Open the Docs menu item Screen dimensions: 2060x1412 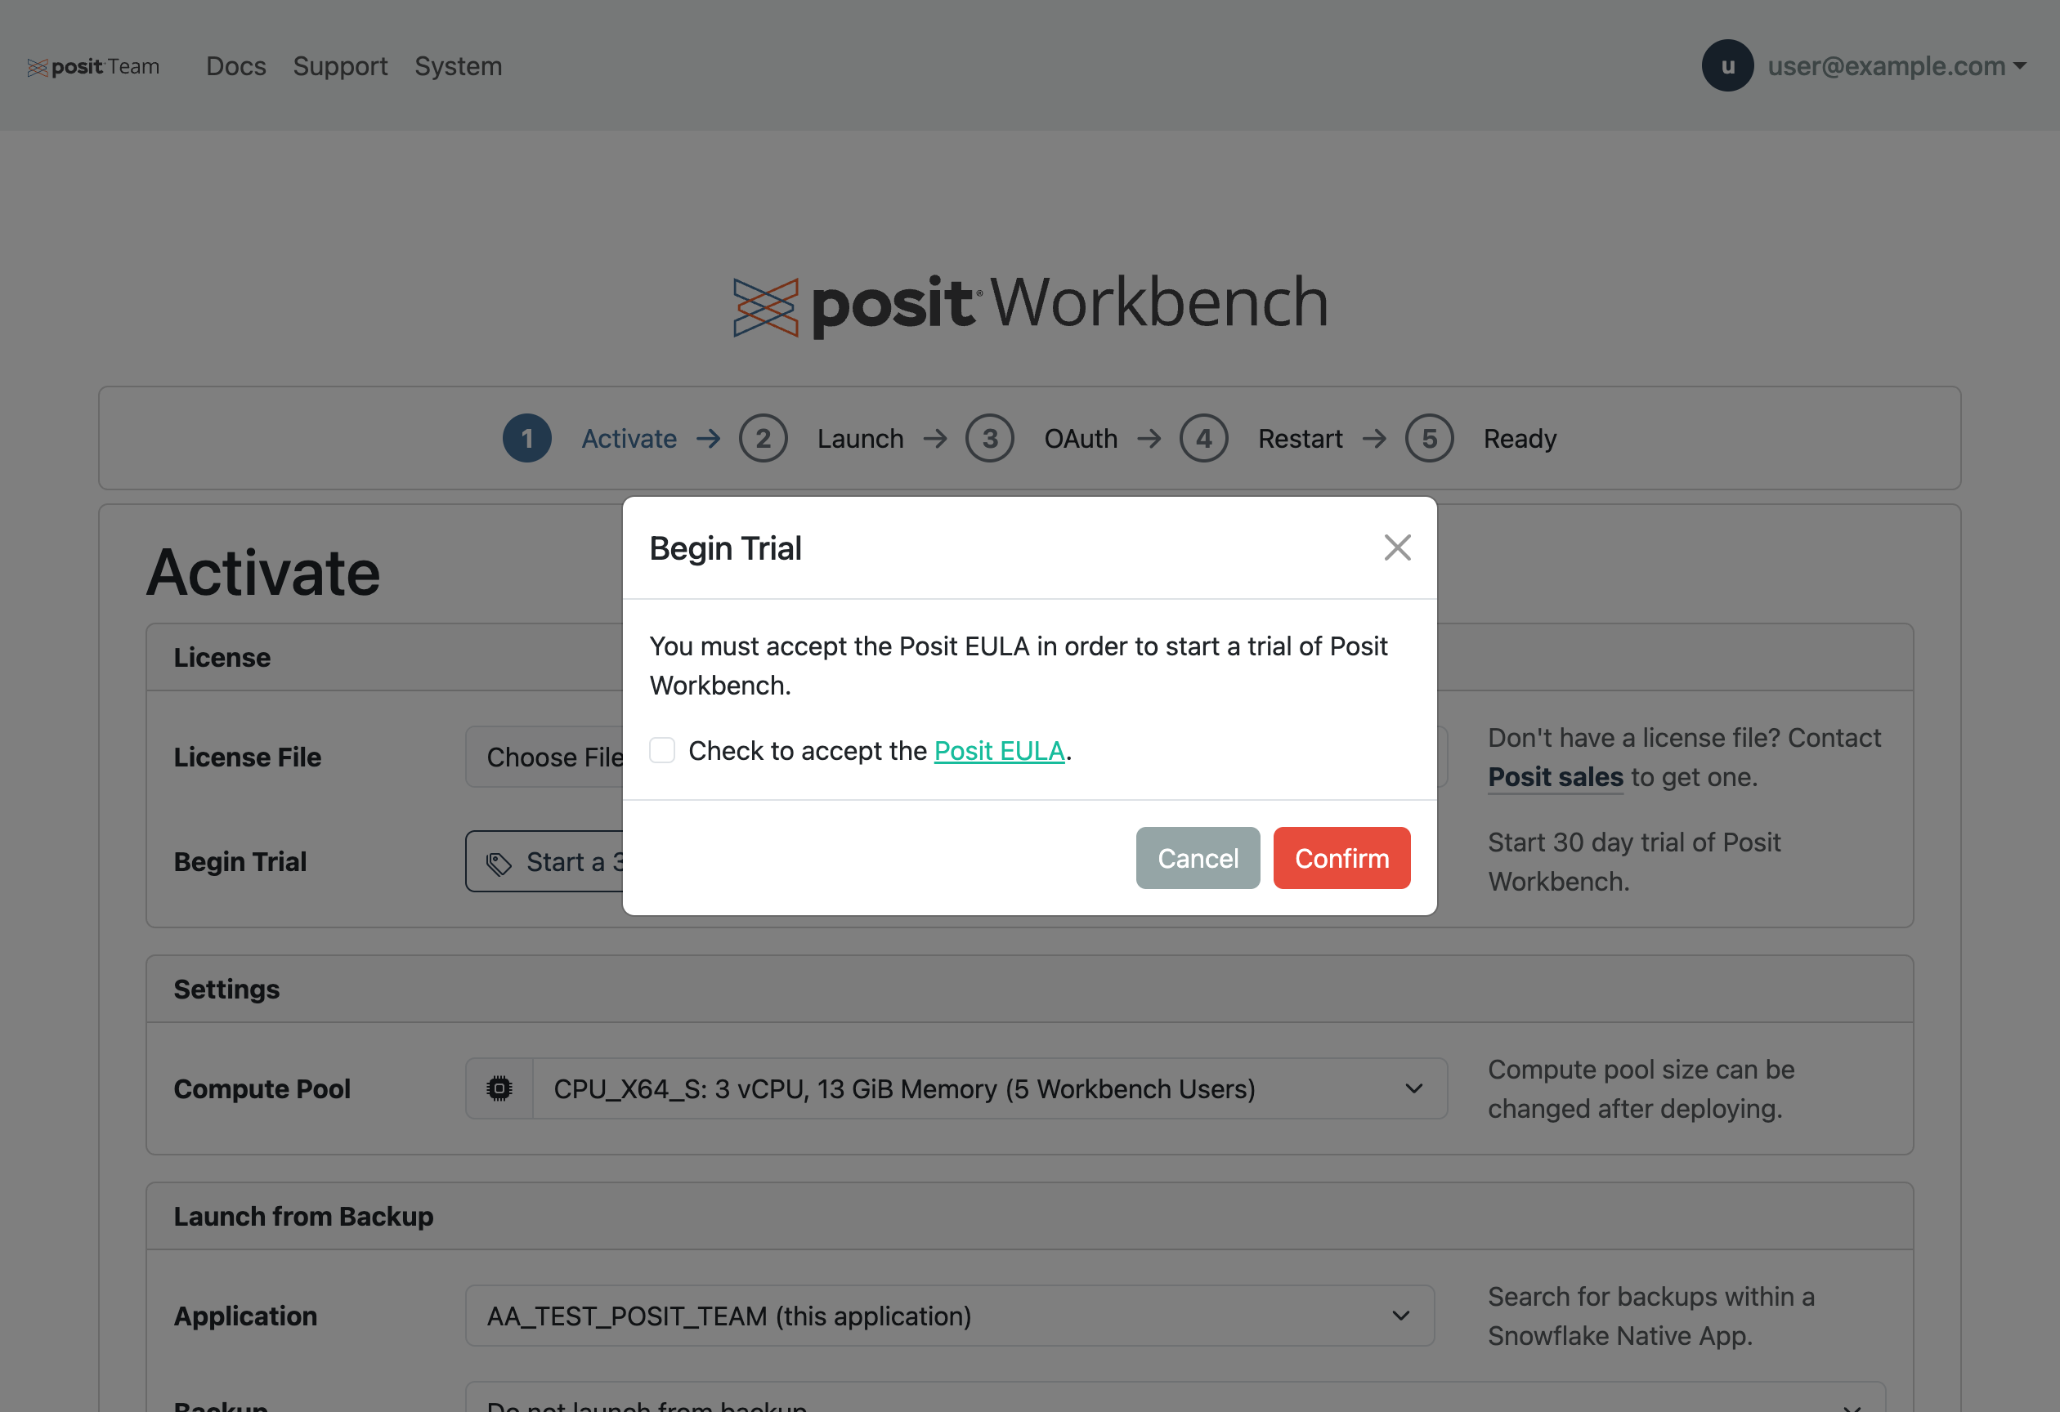click(235, 66)
